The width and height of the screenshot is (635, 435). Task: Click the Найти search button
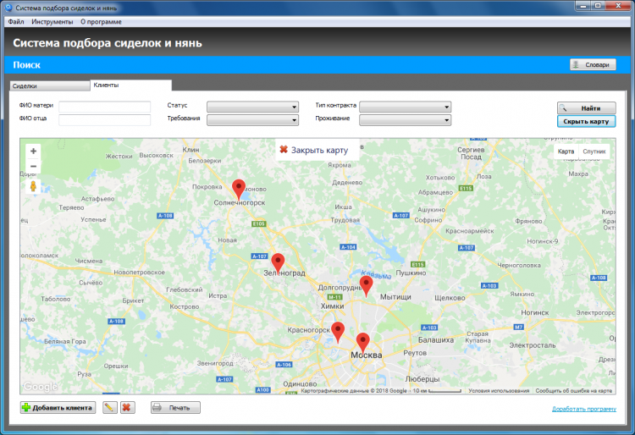pyautogui.click(x=587, y=108)
